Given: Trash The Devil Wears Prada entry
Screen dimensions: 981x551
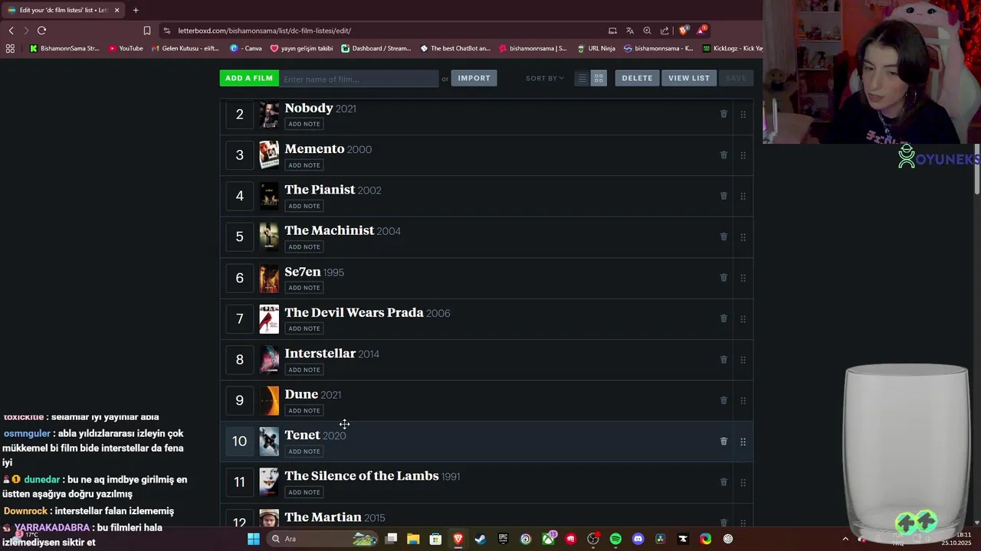Looking at the screenshot, I should click(x=723, y=318).
